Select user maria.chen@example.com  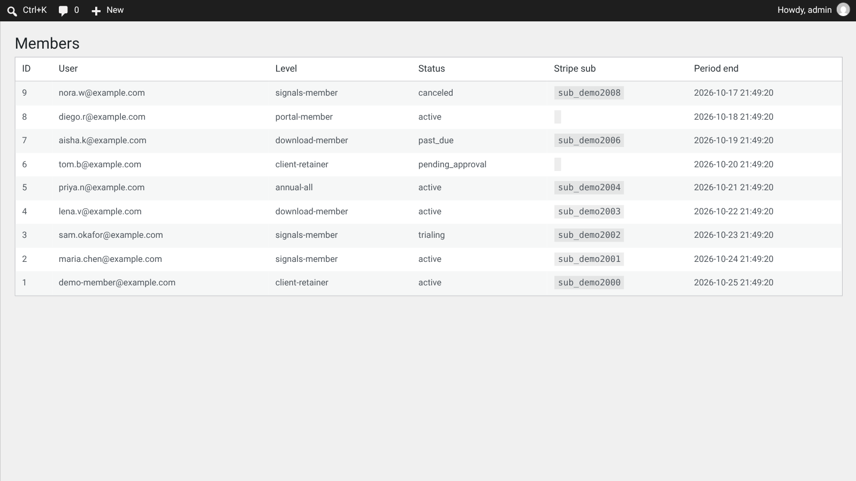click(110, 259)
